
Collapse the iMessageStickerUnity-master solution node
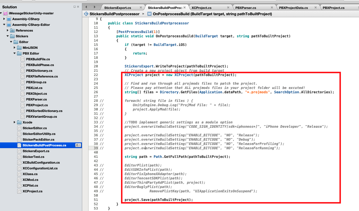1,13
